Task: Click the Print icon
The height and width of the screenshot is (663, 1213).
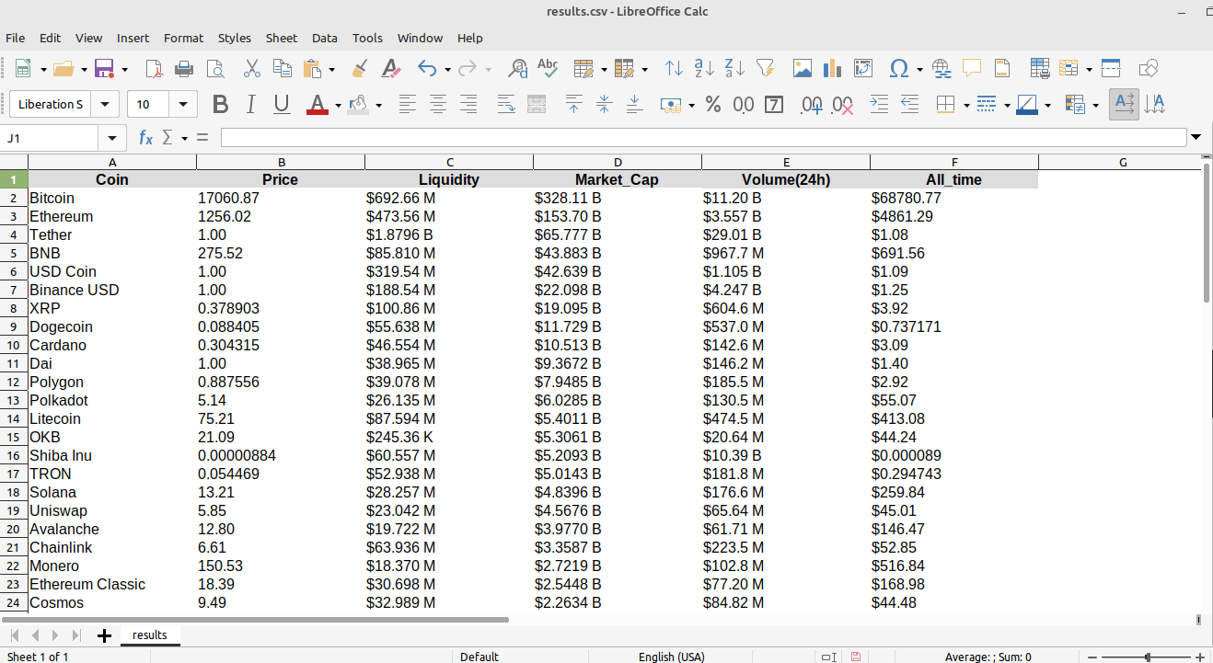Action: click(x=184, y=68)
